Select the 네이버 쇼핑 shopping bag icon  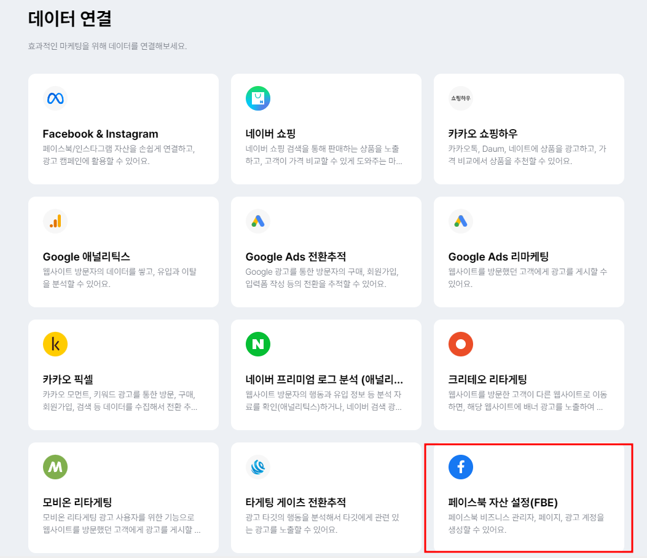pos(258,98)
